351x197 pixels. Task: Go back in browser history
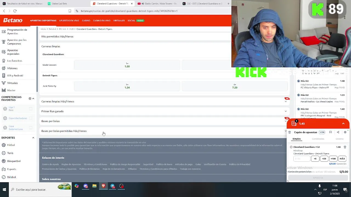pos(4,11)
